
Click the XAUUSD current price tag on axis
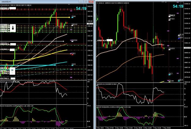pyautogui.click(x=90, y=24)
